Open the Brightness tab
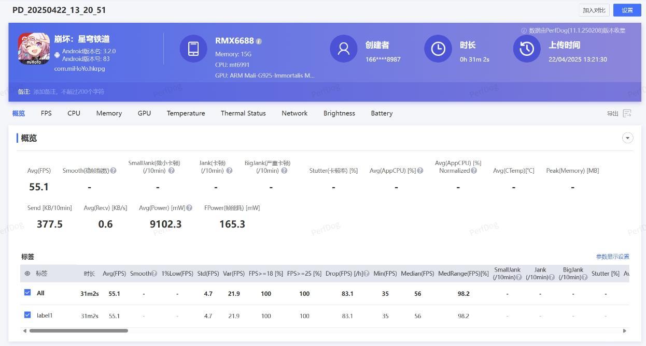The width and height of the screenshot is (646, 346). [339, 113]
